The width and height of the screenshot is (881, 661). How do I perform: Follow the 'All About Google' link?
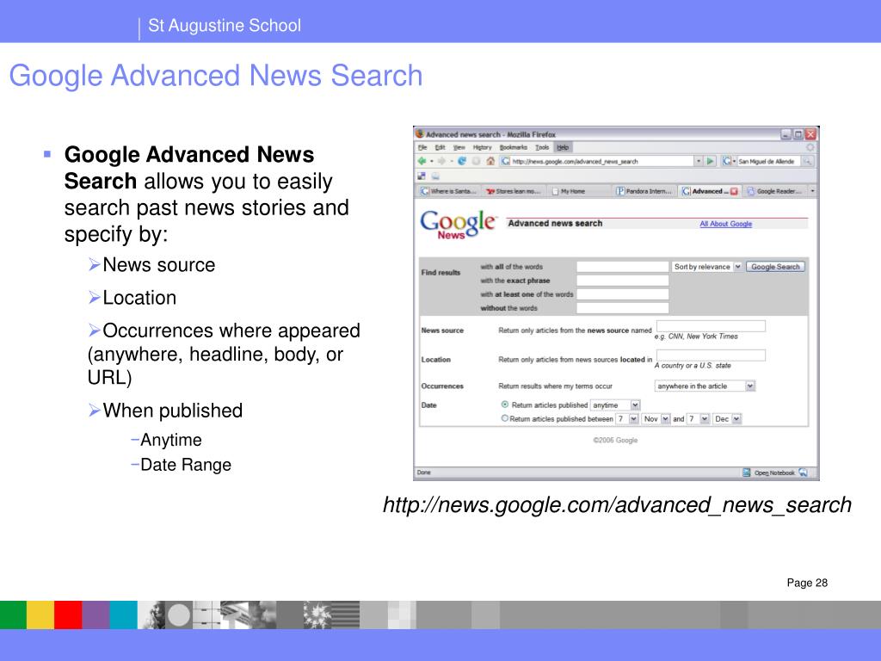coord(725,224)
